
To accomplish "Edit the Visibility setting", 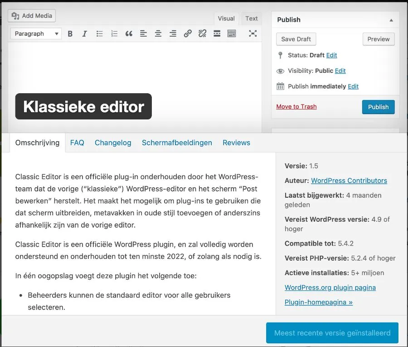I will [340, 71].
